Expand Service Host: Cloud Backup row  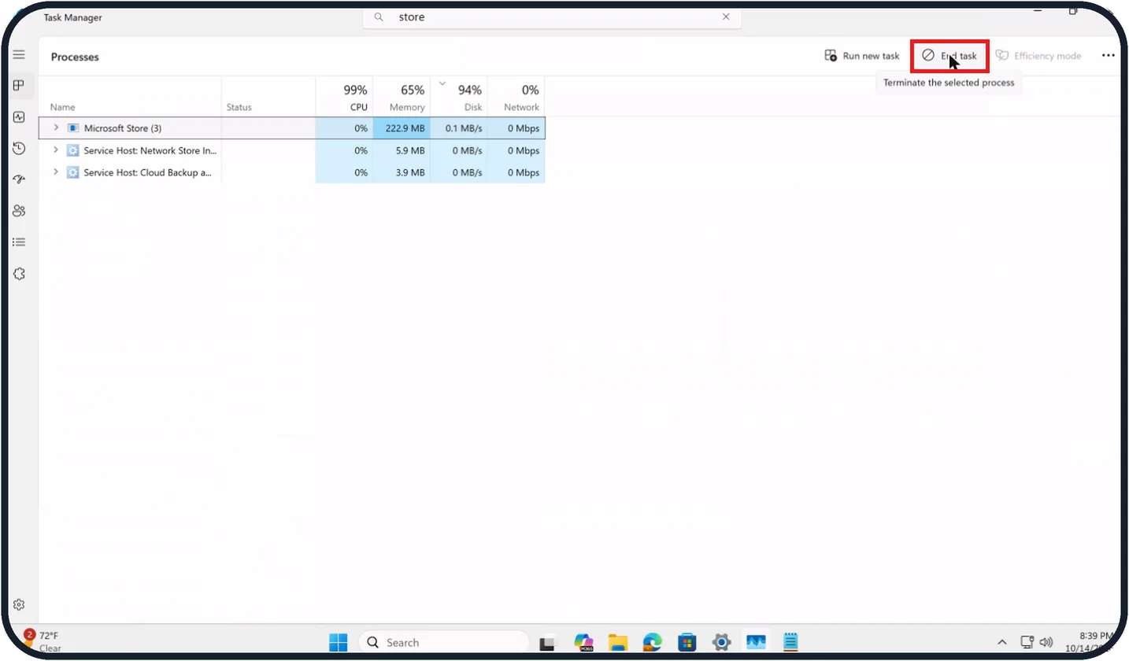click(56, 172)
